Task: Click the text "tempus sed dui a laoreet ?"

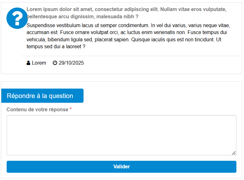Action: (56, 47)
